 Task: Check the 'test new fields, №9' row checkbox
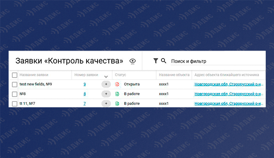tap(15, 85)
